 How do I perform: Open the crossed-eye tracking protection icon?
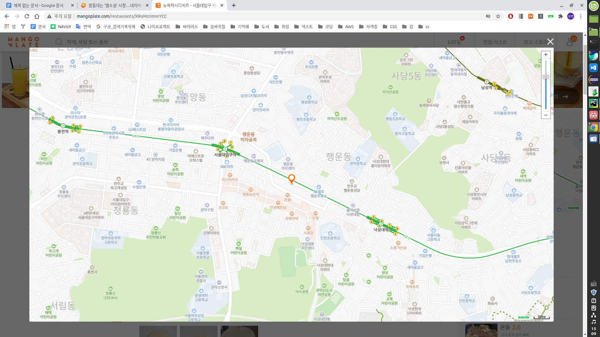tap(488, 16)
